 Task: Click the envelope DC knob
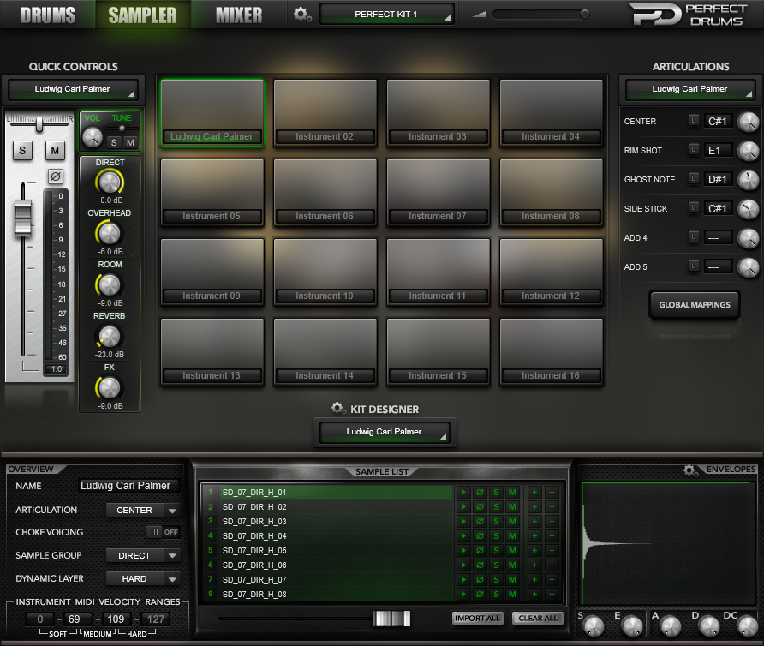(x=748, y=626)
